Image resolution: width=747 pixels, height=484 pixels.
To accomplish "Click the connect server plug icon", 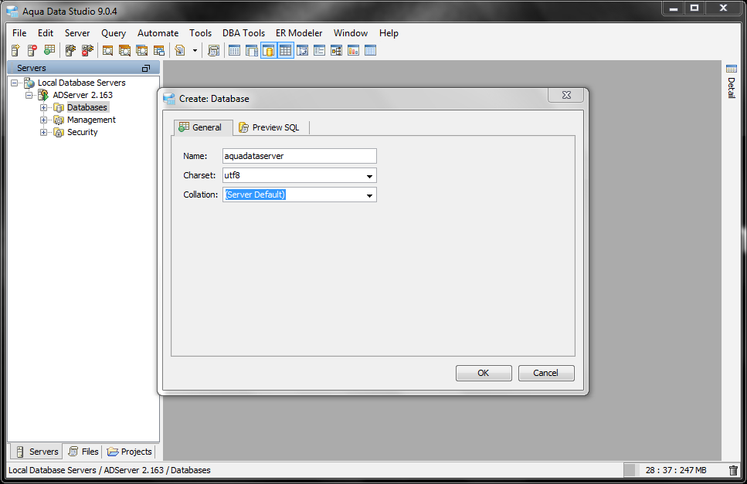I will [70, 50].
